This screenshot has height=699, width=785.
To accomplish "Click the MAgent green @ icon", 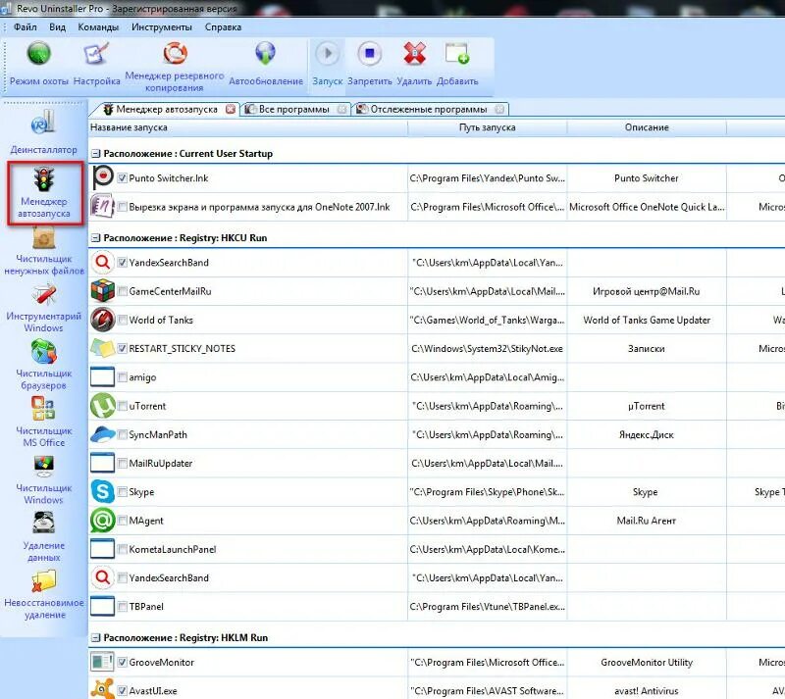I will pos(103,520).
